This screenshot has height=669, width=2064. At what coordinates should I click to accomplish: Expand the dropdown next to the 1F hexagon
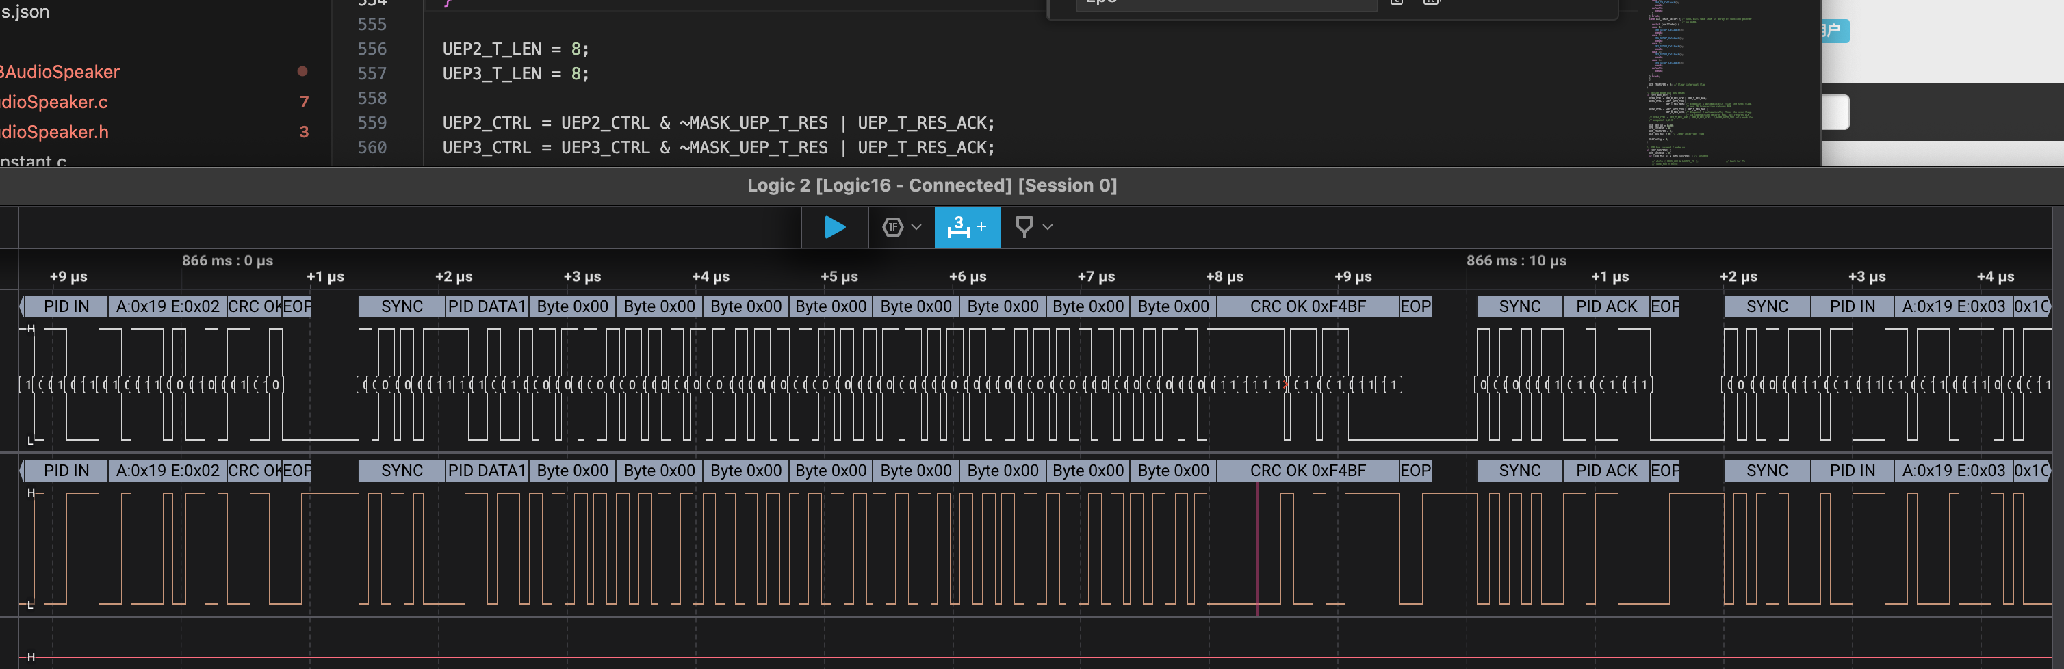pyautogui.click(x=916, y=228)
